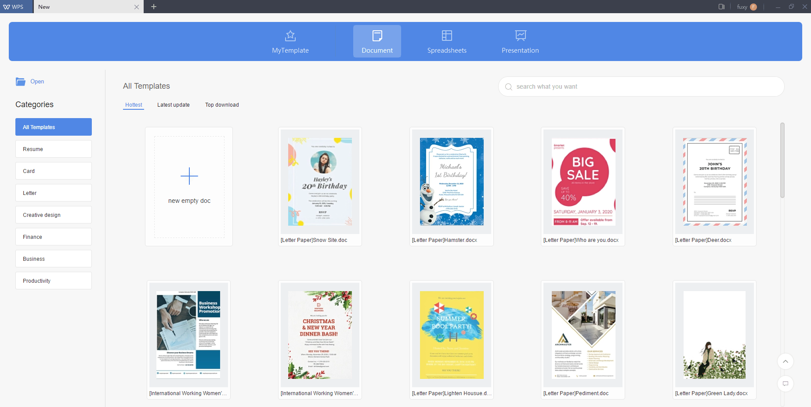Select the Spreadsheets grid icon

pyautogui.click(x=447, y=36)
